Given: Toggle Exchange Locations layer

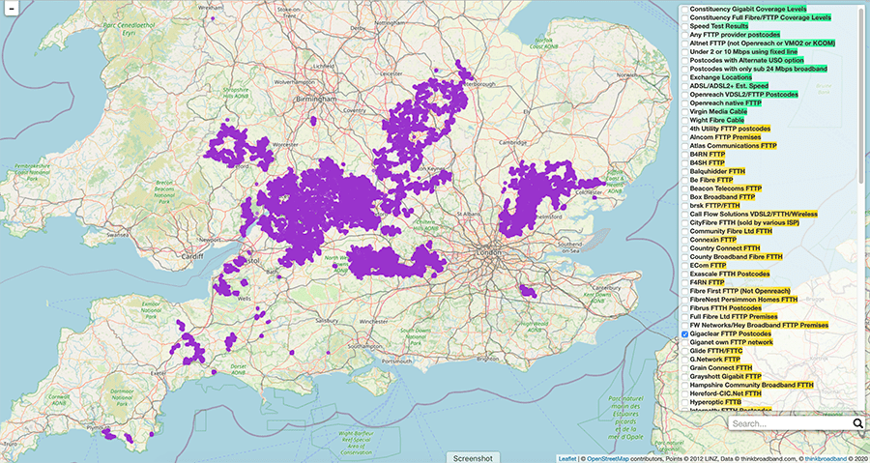Looking at the screenshot, I should 685,77.
